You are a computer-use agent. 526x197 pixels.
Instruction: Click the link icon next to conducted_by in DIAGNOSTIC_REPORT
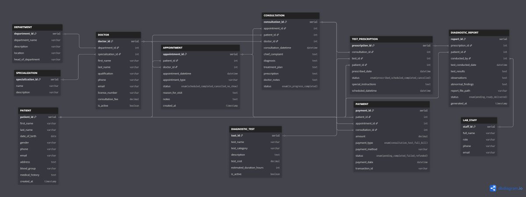pos(469,58)
